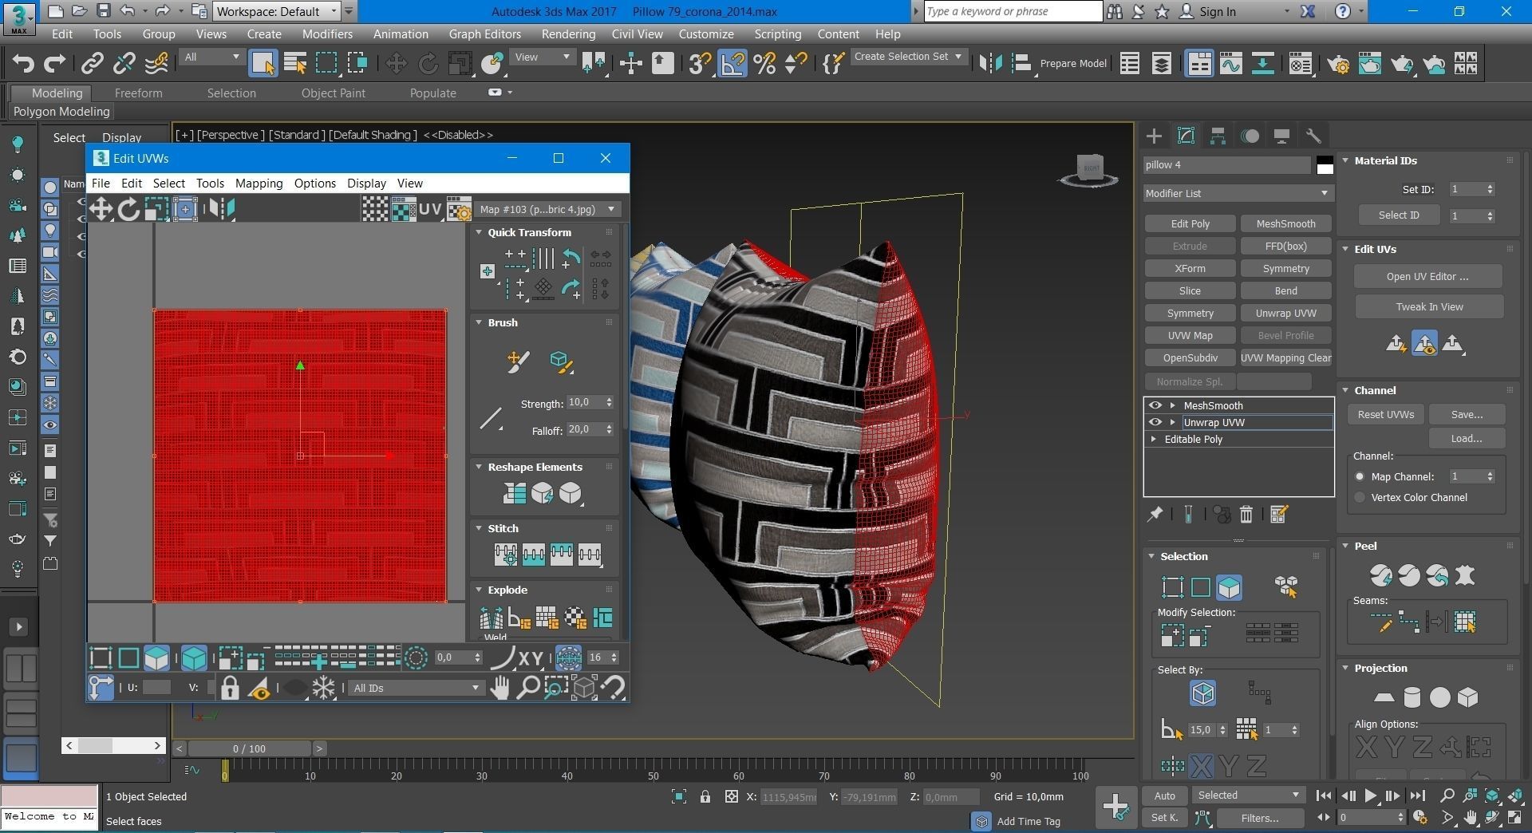
Task: Open Create Selection Set dropdown
Action: pos(908,57)
